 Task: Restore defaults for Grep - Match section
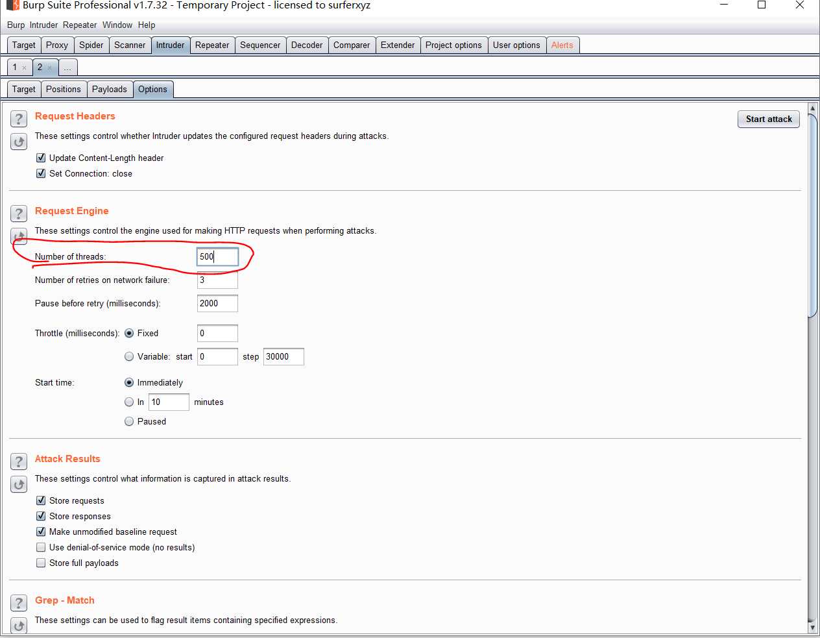[19, 626]
